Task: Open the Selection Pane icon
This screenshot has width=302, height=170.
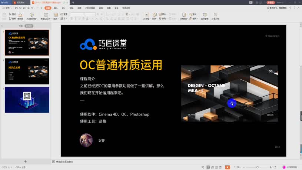Action: 205,15
